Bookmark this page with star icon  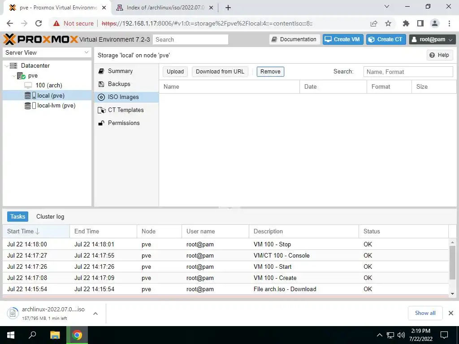click(x=388, y=23)
